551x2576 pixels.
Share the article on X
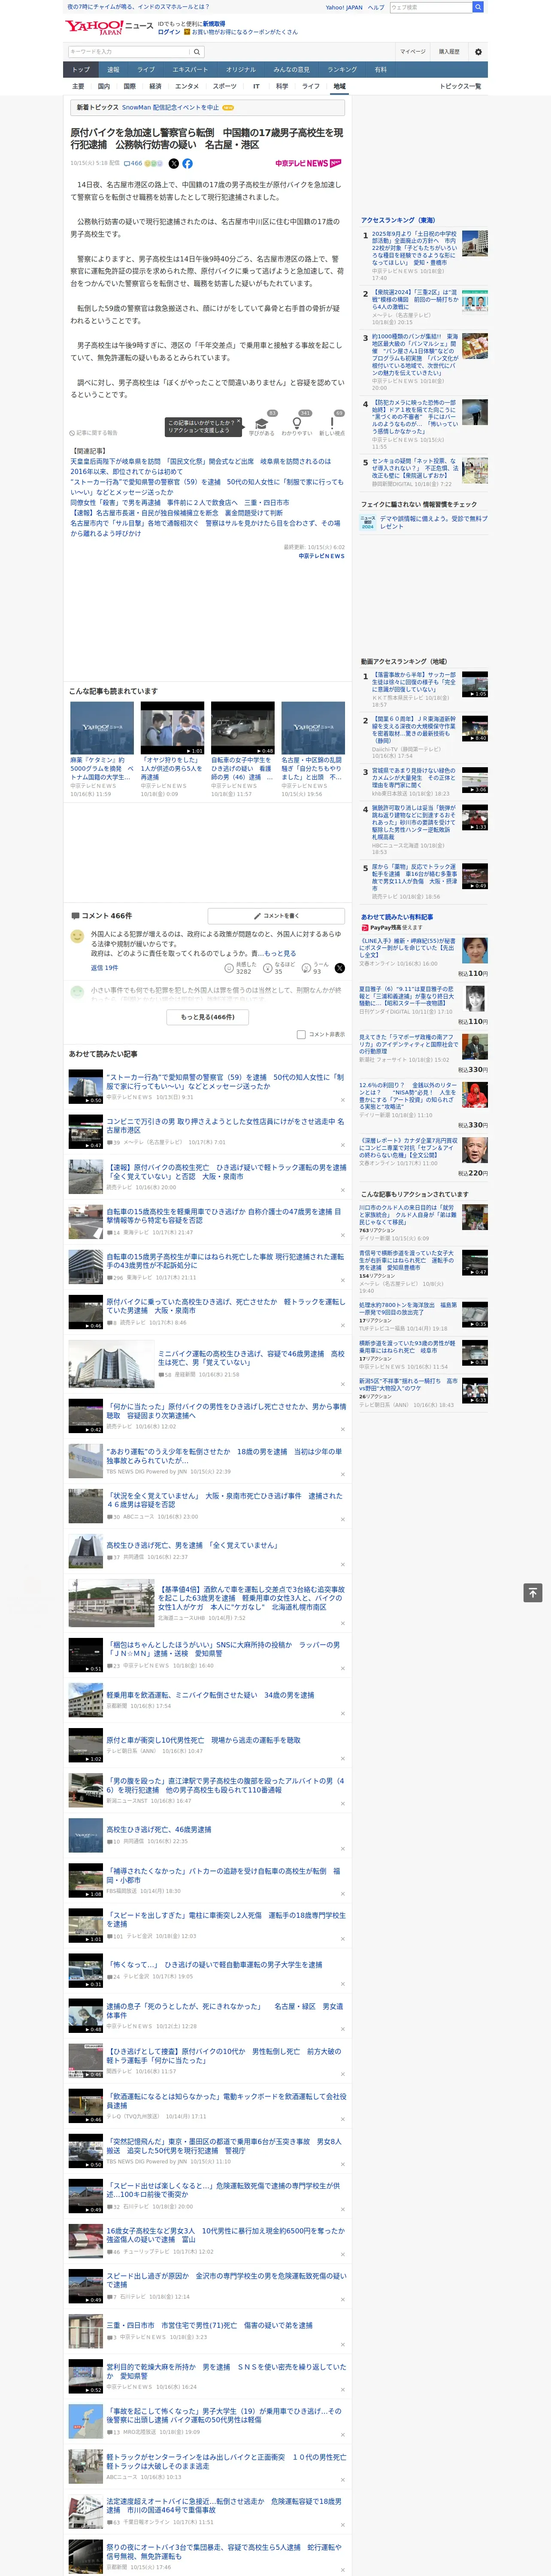pos(173,163)
